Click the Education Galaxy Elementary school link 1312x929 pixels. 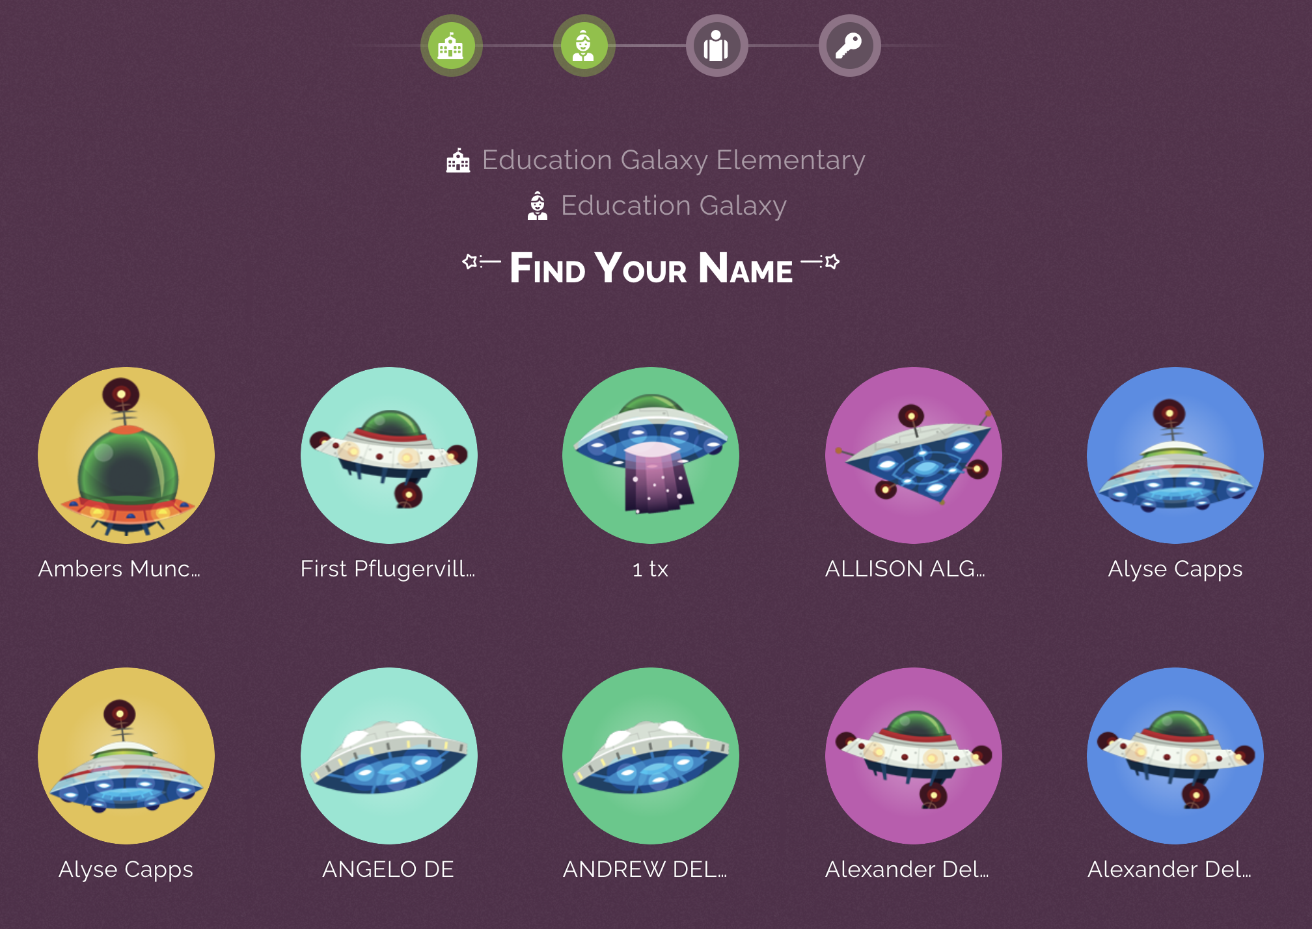pos(674,160)
